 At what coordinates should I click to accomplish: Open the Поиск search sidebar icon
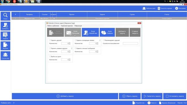(5, 16)
